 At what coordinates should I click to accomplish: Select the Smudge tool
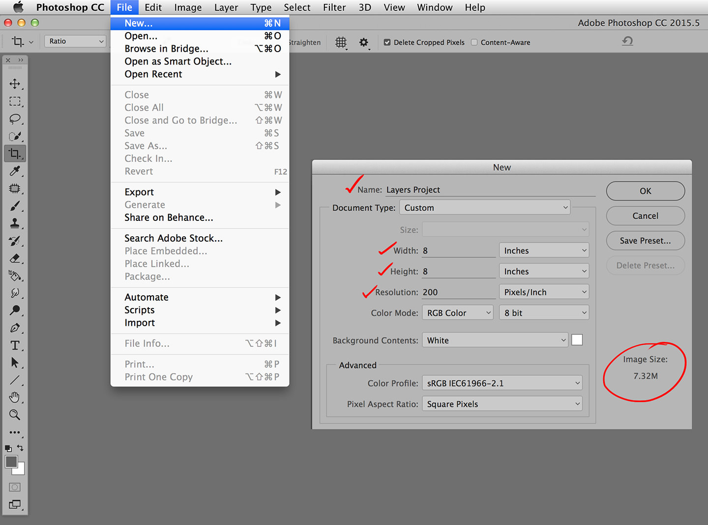pos(15,293)
